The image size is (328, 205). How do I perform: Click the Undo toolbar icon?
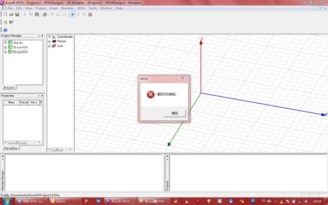click(x=58, y=14)
